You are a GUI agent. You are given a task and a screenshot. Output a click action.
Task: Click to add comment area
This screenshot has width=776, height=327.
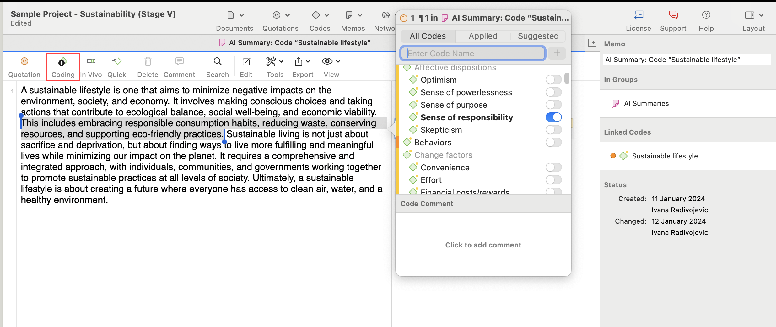click(x=483, y=245)
